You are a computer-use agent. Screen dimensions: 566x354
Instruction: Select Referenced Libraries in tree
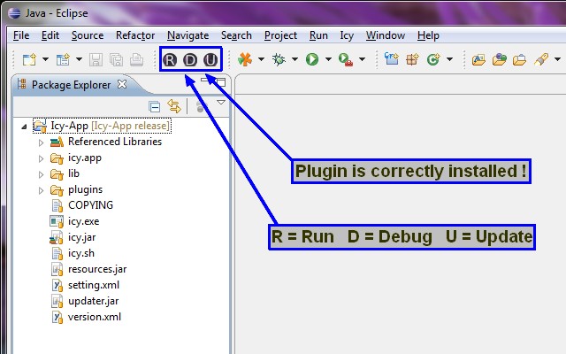click(x=106, y=142)
